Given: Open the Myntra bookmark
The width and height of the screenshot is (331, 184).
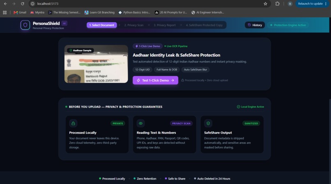Looking at the screenshot, I should click(x=37, y=12).
